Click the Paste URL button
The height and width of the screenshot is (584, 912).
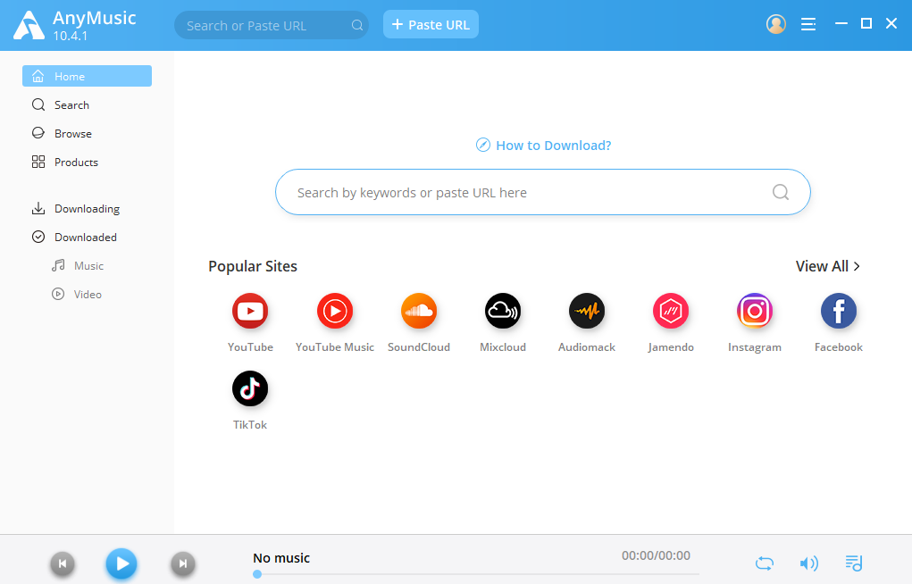[x=431, y=24]
